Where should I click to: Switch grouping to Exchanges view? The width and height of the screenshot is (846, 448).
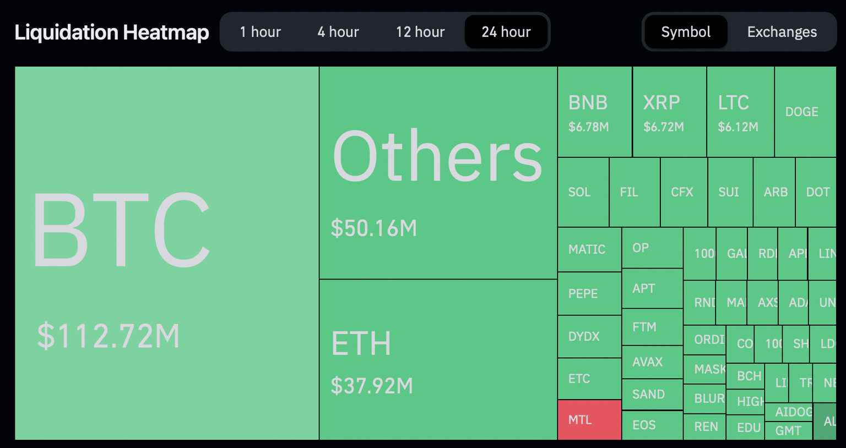click(782, 32)
